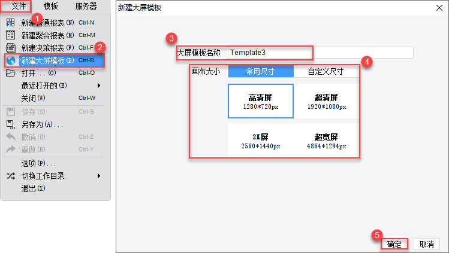449x253 pixels.
Task: Click the 画布大小 label
Action: (x=206, y=71)
